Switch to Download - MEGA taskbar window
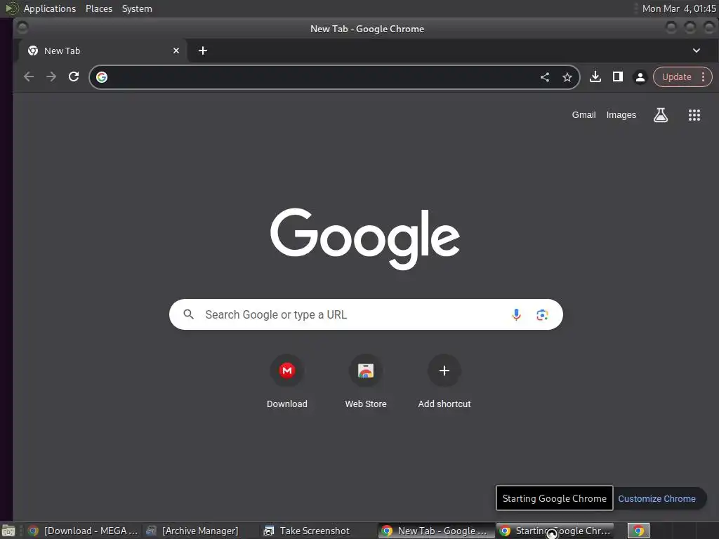 tap(83, 531)
